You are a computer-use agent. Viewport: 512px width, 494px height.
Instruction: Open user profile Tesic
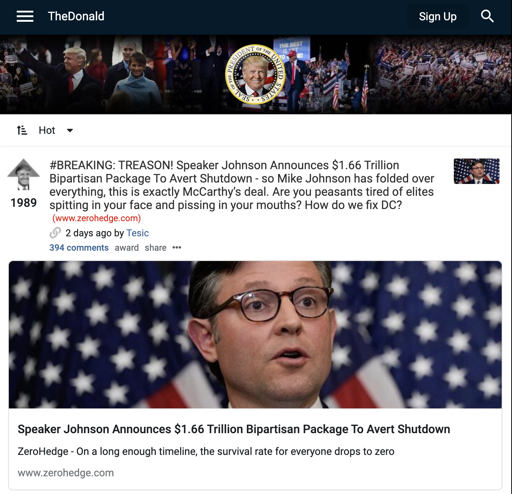coord(137,233)
